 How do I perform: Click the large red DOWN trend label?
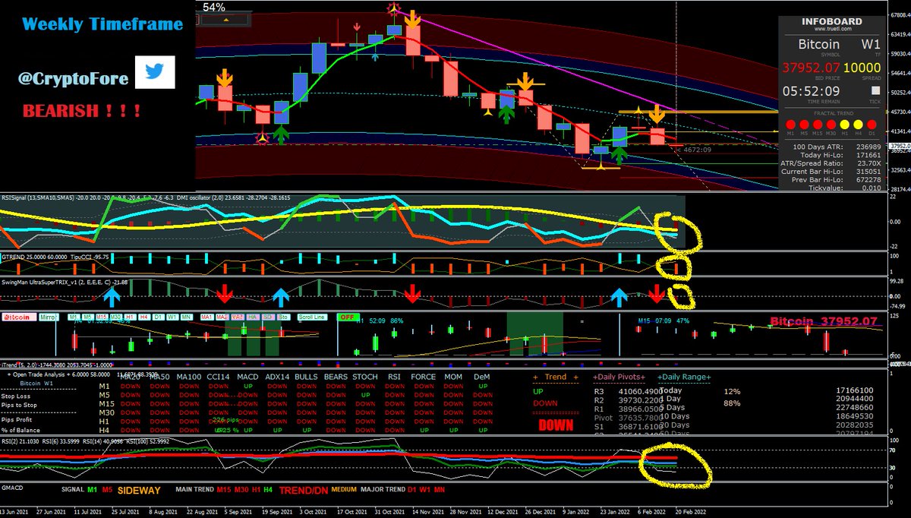coord(556,426)
